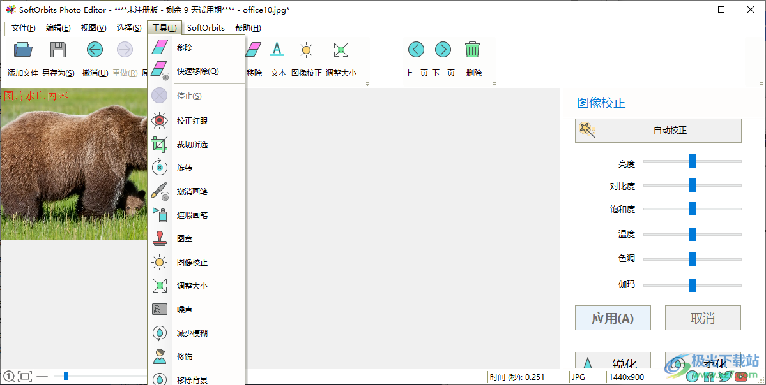Click the 遮瑕画笔 concealer brush icon
The image size is (766, 385).
(160, 215)
